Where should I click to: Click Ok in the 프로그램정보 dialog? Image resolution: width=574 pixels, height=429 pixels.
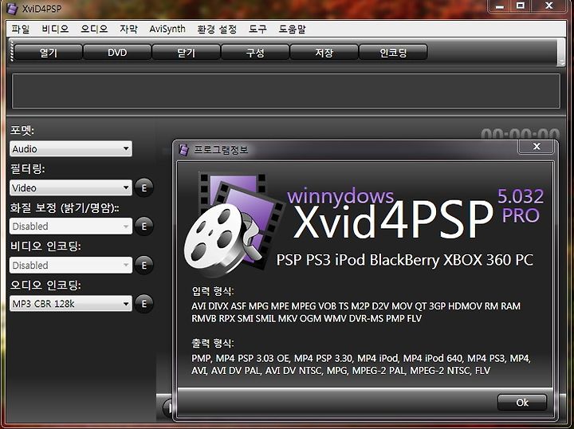point(522,403)
